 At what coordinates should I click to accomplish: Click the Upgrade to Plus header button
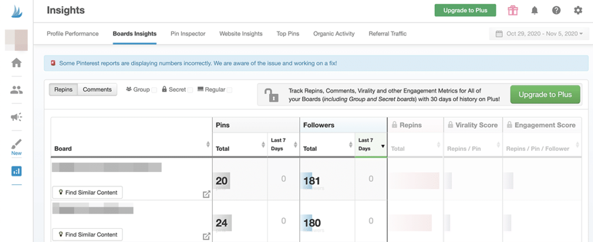pos(465,10)
